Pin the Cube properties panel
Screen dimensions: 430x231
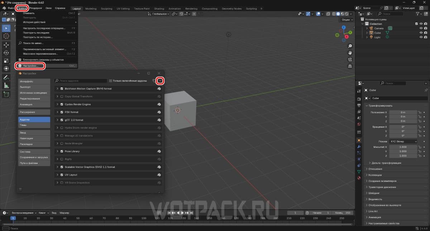pos(426,90)
